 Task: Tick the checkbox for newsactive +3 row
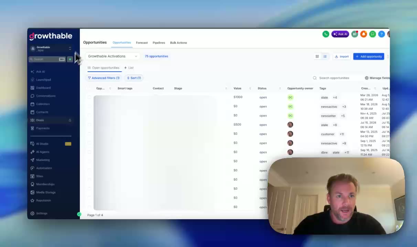pyautogui.click(x=89, y=106)
